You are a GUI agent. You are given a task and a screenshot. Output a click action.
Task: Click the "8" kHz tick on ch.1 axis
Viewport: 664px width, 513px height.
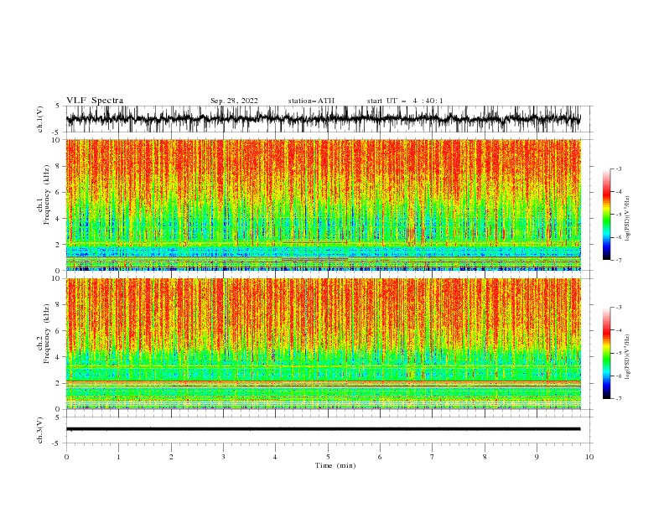tap(59, 166)
